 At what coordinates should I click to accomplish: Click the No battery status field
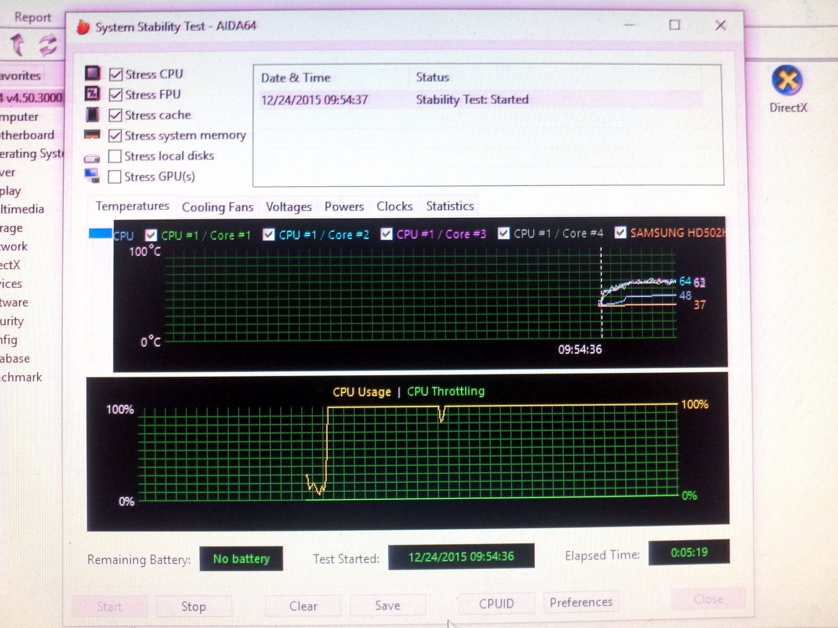(x=241, y=558)
